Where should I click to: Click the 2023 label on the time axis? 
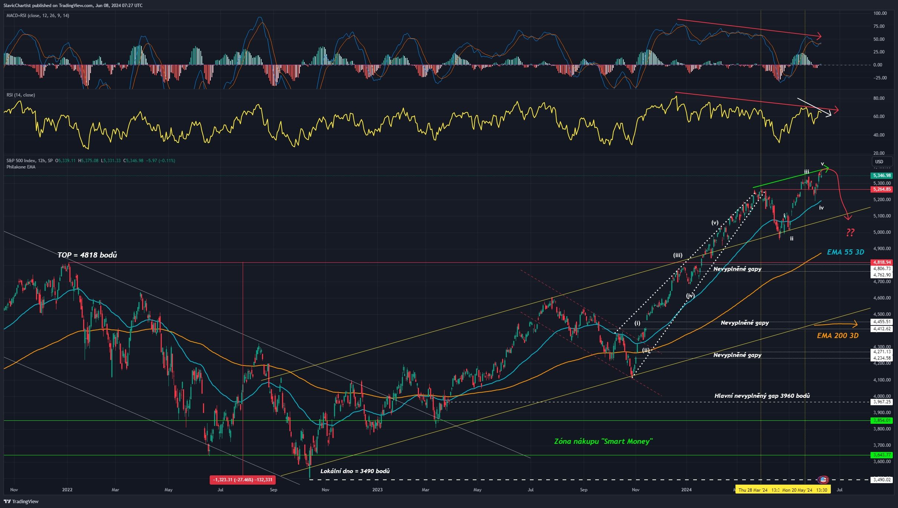pos(377,490)
